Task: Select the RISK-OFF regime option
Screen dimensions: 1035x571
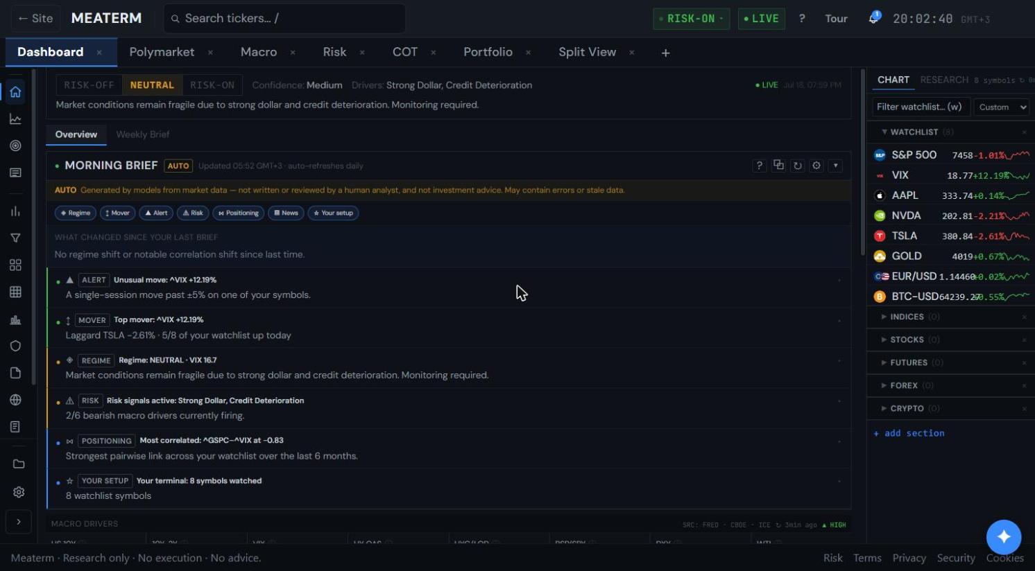Action: click(89, 85)
